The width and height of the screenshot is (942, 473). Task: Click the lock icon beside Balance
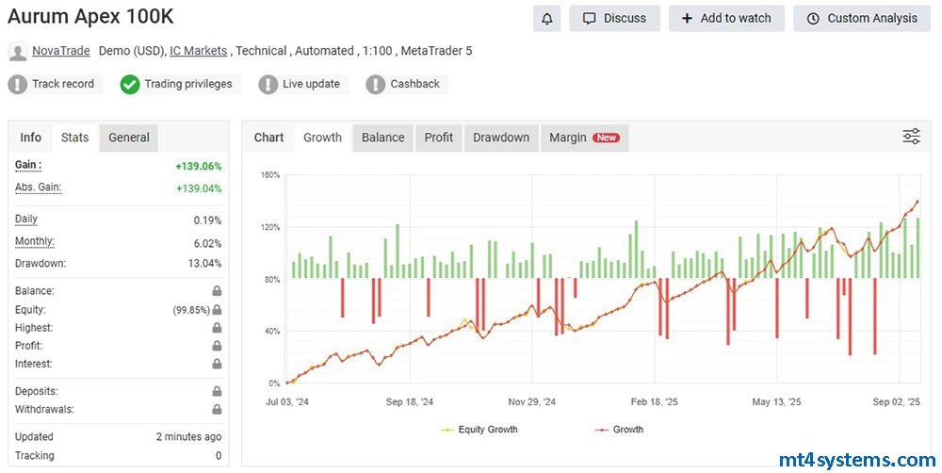217,291
